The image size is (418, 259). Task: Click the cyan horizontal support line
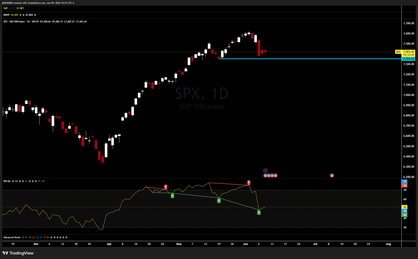[311, 59]
